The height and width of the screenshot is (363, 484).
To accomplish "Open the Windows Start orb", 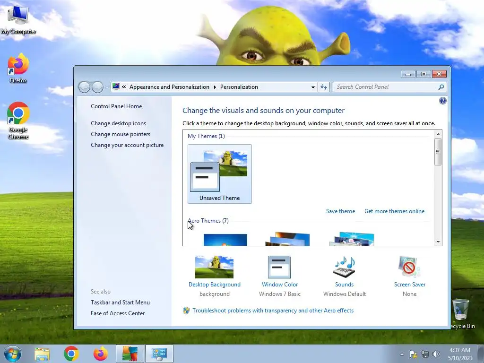I will click(x=13, y=354).
